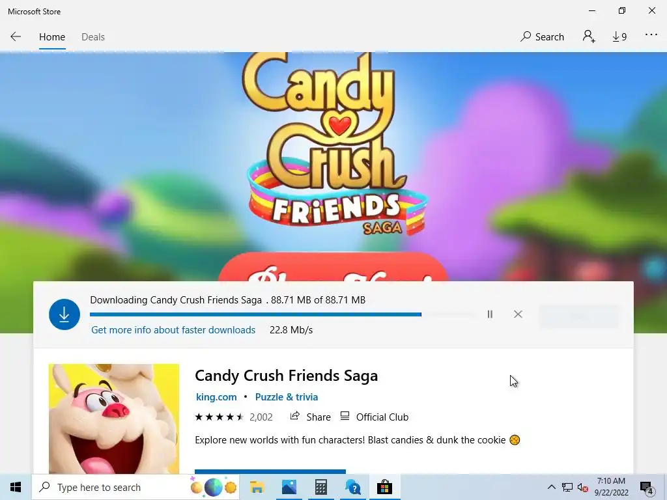
Task: Open the See more ellipsis menu
Action: pos(651,35)
